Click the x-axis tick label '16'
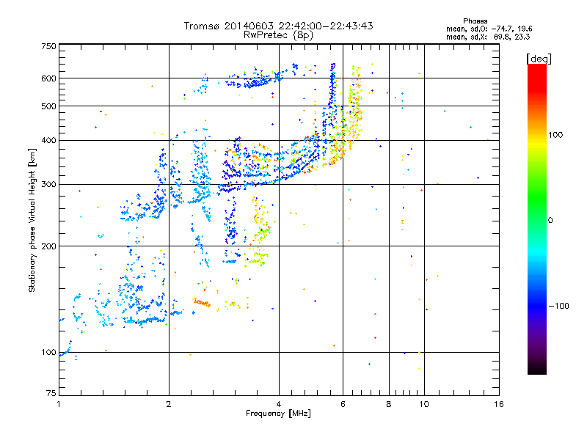Screen dimensions: 587x440 (499, 404)
